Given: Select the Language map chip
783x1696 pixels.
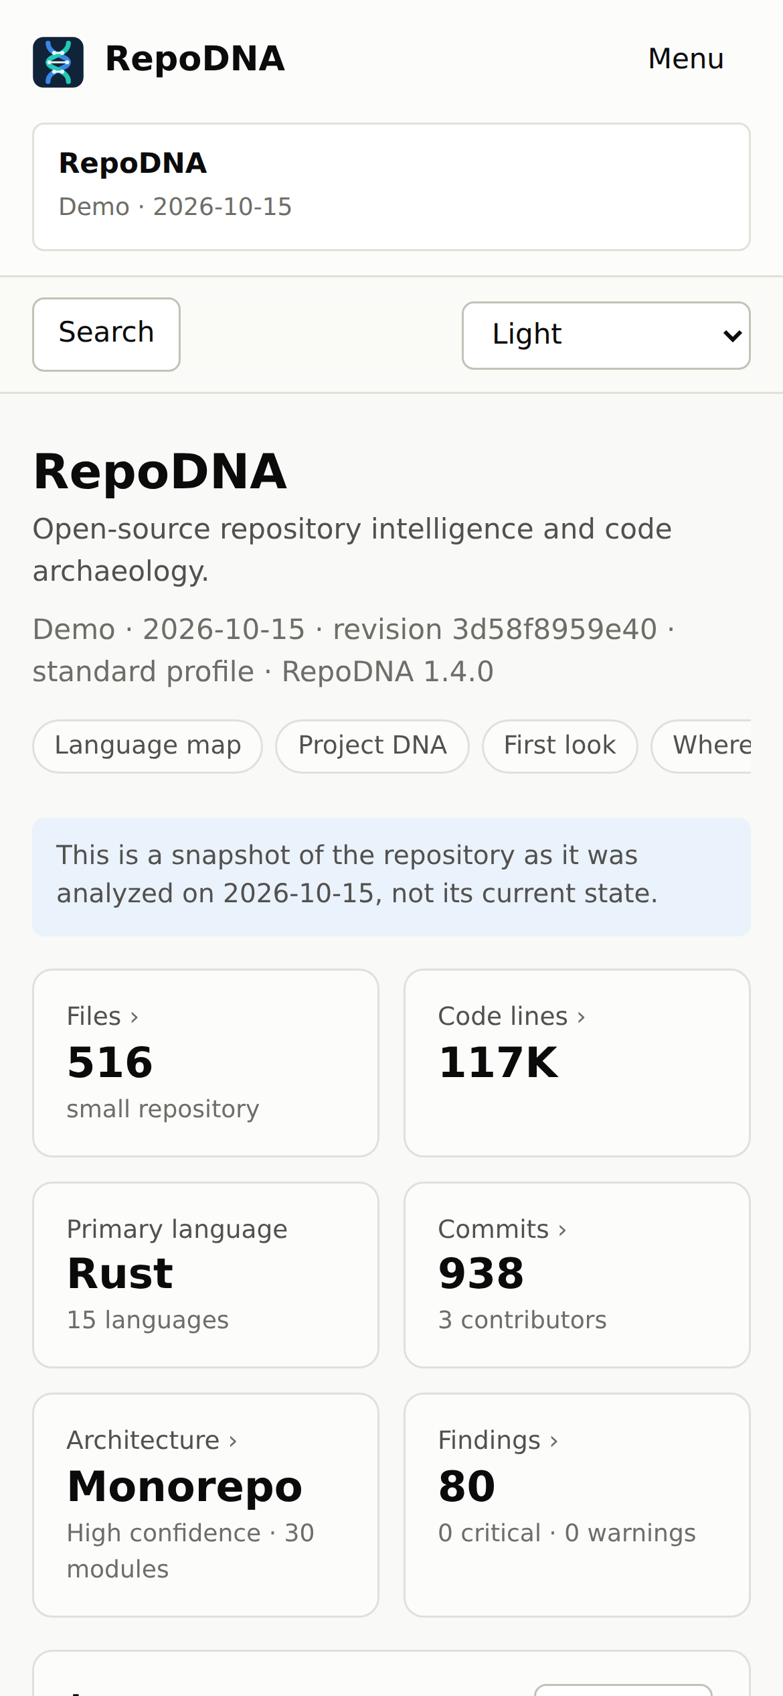Looking at the screenshot, I should 148,746.
